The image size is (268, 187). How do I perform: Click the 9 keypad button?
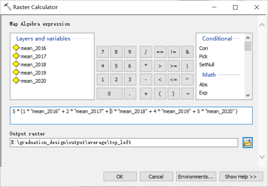130,52
